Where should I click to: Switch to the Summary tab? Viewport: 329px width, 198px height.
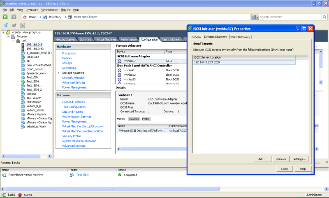click(86, 39)
